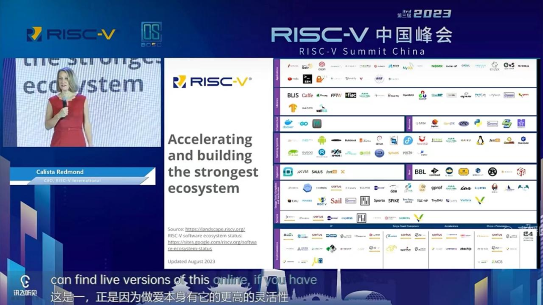Click the flac library logo
543x305 pixels.
click(x=350, y=95)
